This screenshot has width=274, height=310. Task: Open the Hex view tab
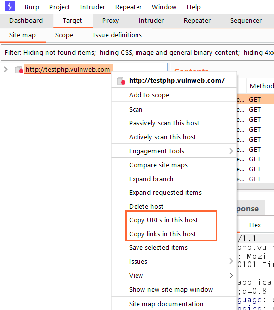click(x=255, y=225)
